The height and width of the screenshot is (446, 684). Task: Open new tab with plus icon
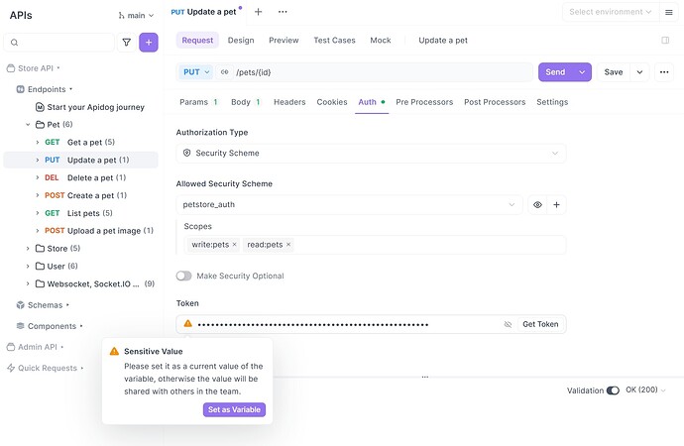coord(259,12)
